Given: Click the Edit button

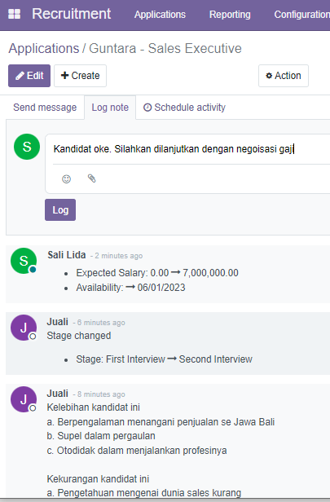Looking at the screenshot, I should pyautogui.click(x=29, y=76).
